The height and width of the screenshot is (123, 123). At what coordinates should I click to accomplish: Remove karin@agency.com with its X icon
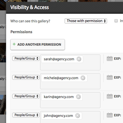point(78,97)
